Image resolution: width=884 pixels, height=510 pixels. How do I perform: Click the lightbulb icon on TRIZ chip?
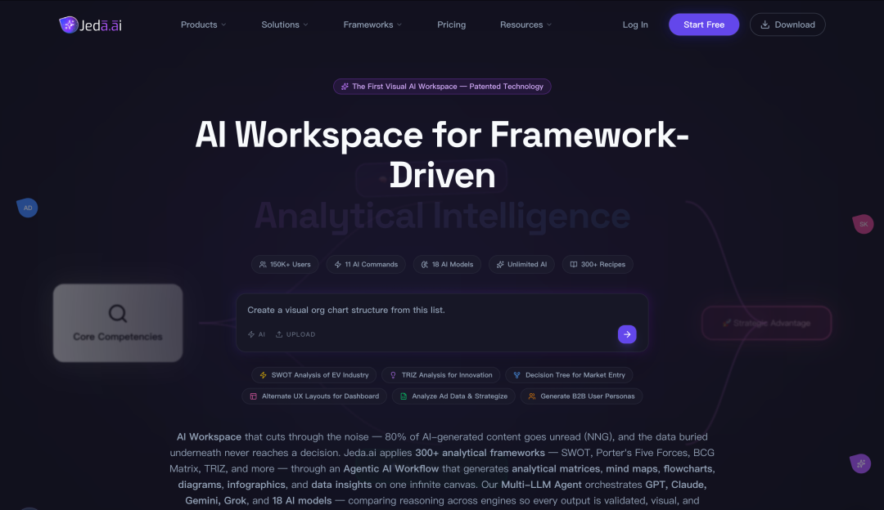[393, 375]
